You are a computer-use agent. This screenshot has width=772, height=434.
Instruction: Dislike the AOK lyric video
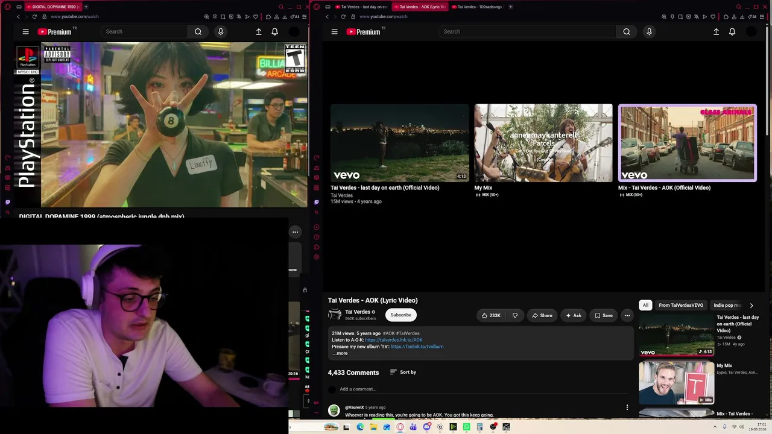[515, 315]
